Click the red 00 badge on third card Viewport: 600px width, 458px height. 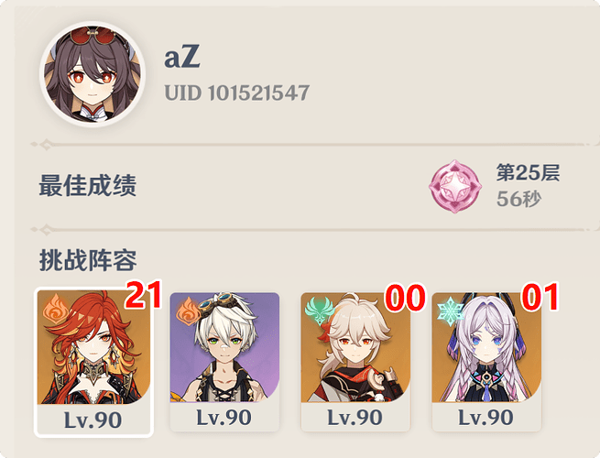click(x=405, y=298)
